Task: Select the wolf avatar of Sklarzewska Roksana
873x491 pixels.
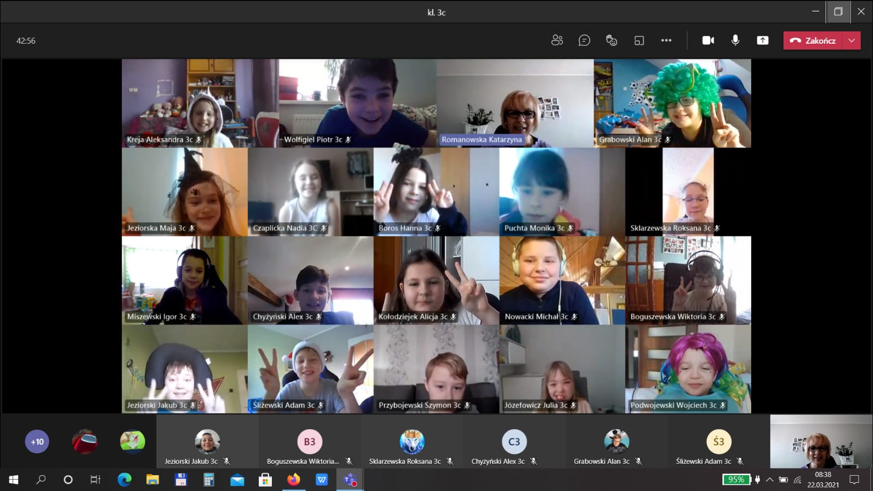Action: coord(412,441)
